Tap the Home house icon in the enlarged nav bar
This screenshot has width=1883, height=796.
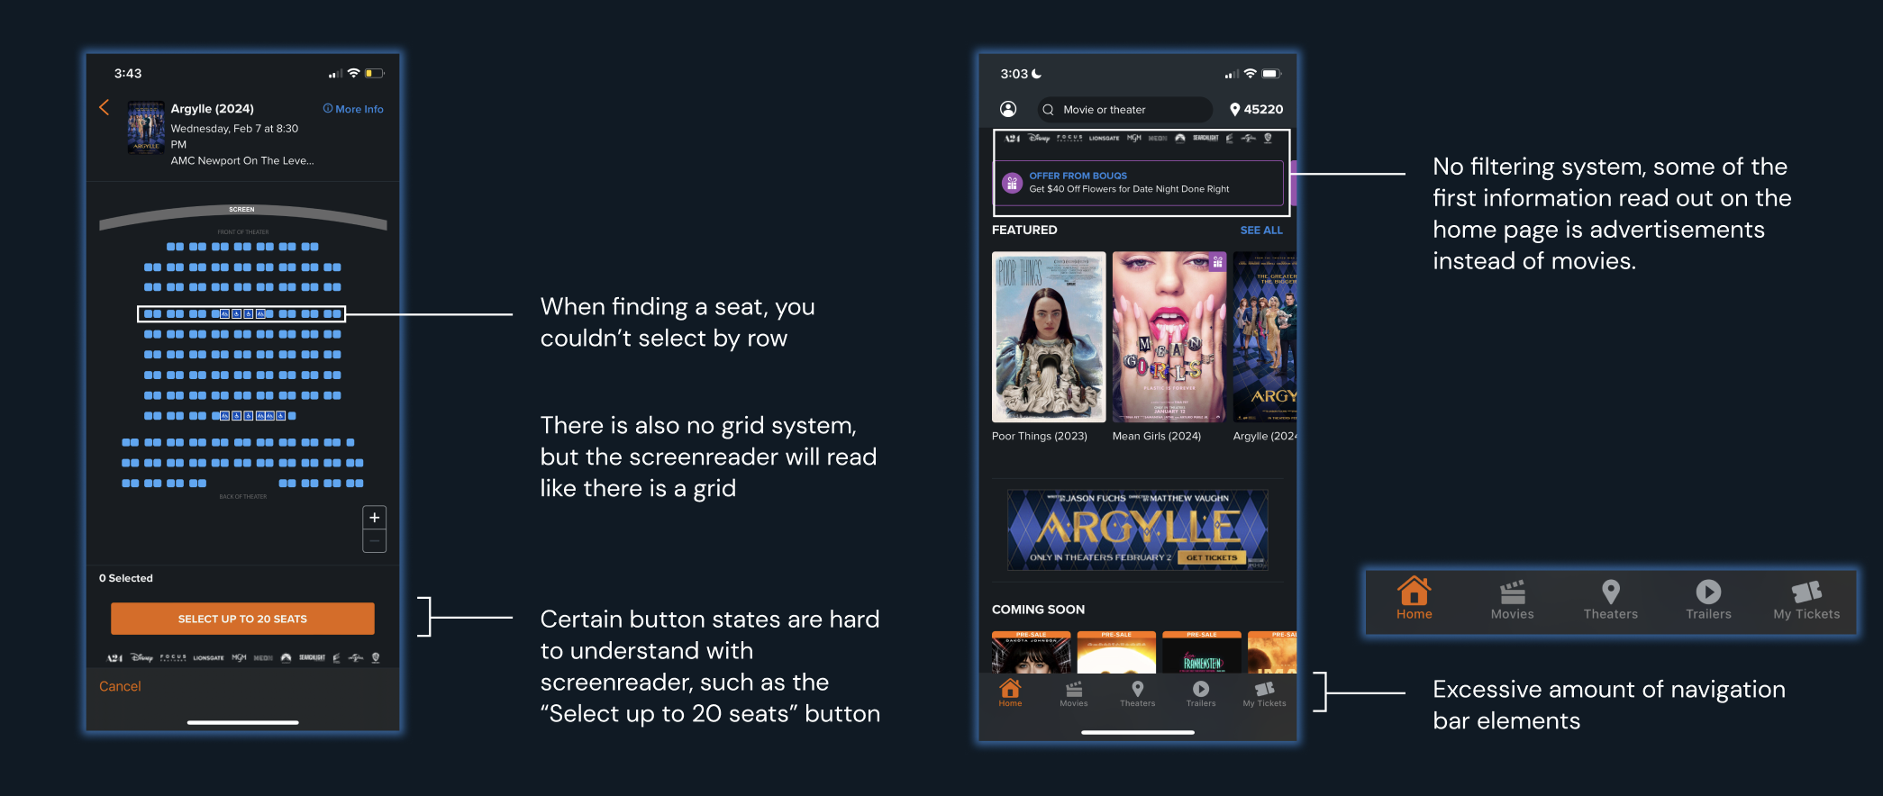(1415, 592)
